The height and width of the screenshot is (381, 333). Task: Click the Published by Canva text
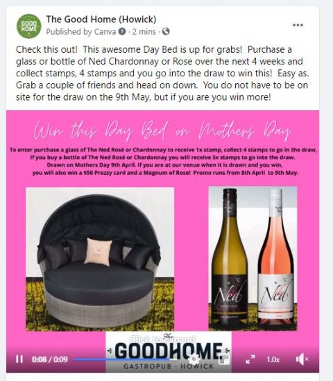click(x=81, y=32)
